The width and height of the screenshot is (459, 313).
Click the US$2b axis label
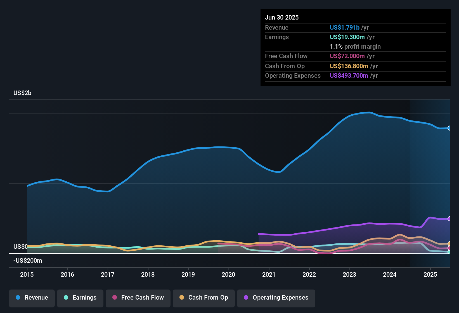click(22, 93)
